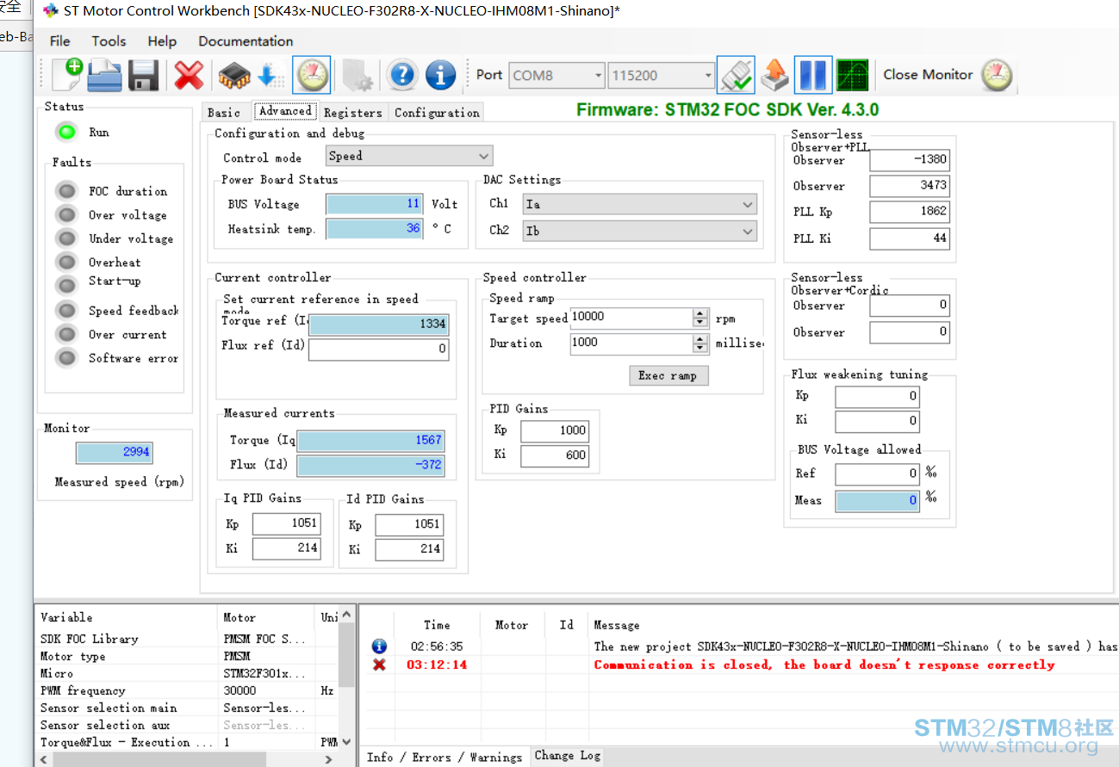Click the Flux weakening Kp field
This screenshot has width=1119, height=767.
click(x=878, y=396)
